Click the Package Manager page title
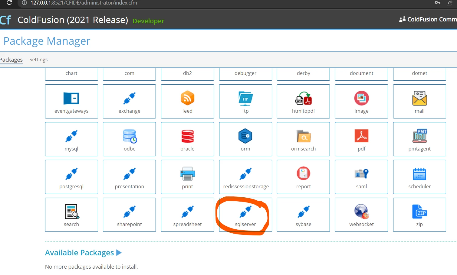The width and height of the screenshot is (457, 275). [47, 41]
